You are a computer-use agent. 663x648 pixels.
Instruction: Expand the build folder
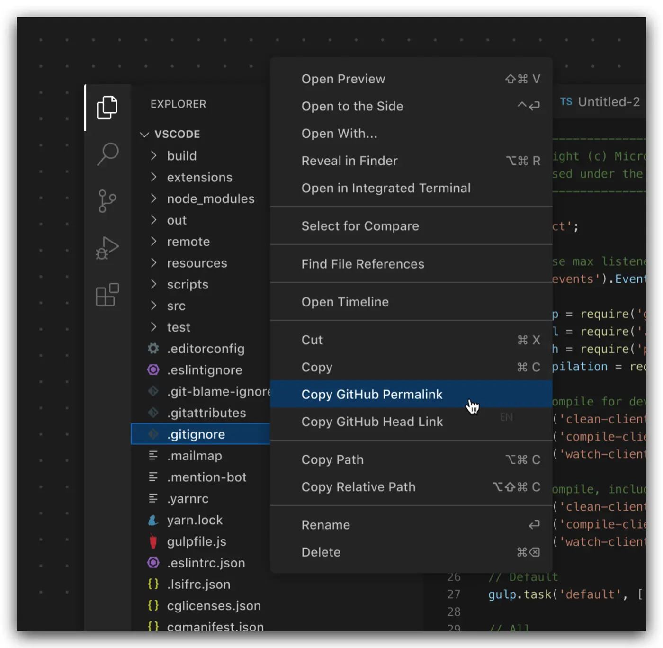(153, 156)
